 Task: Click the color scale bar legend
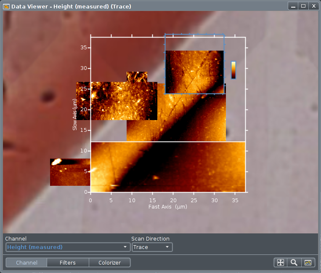[233, 70]
